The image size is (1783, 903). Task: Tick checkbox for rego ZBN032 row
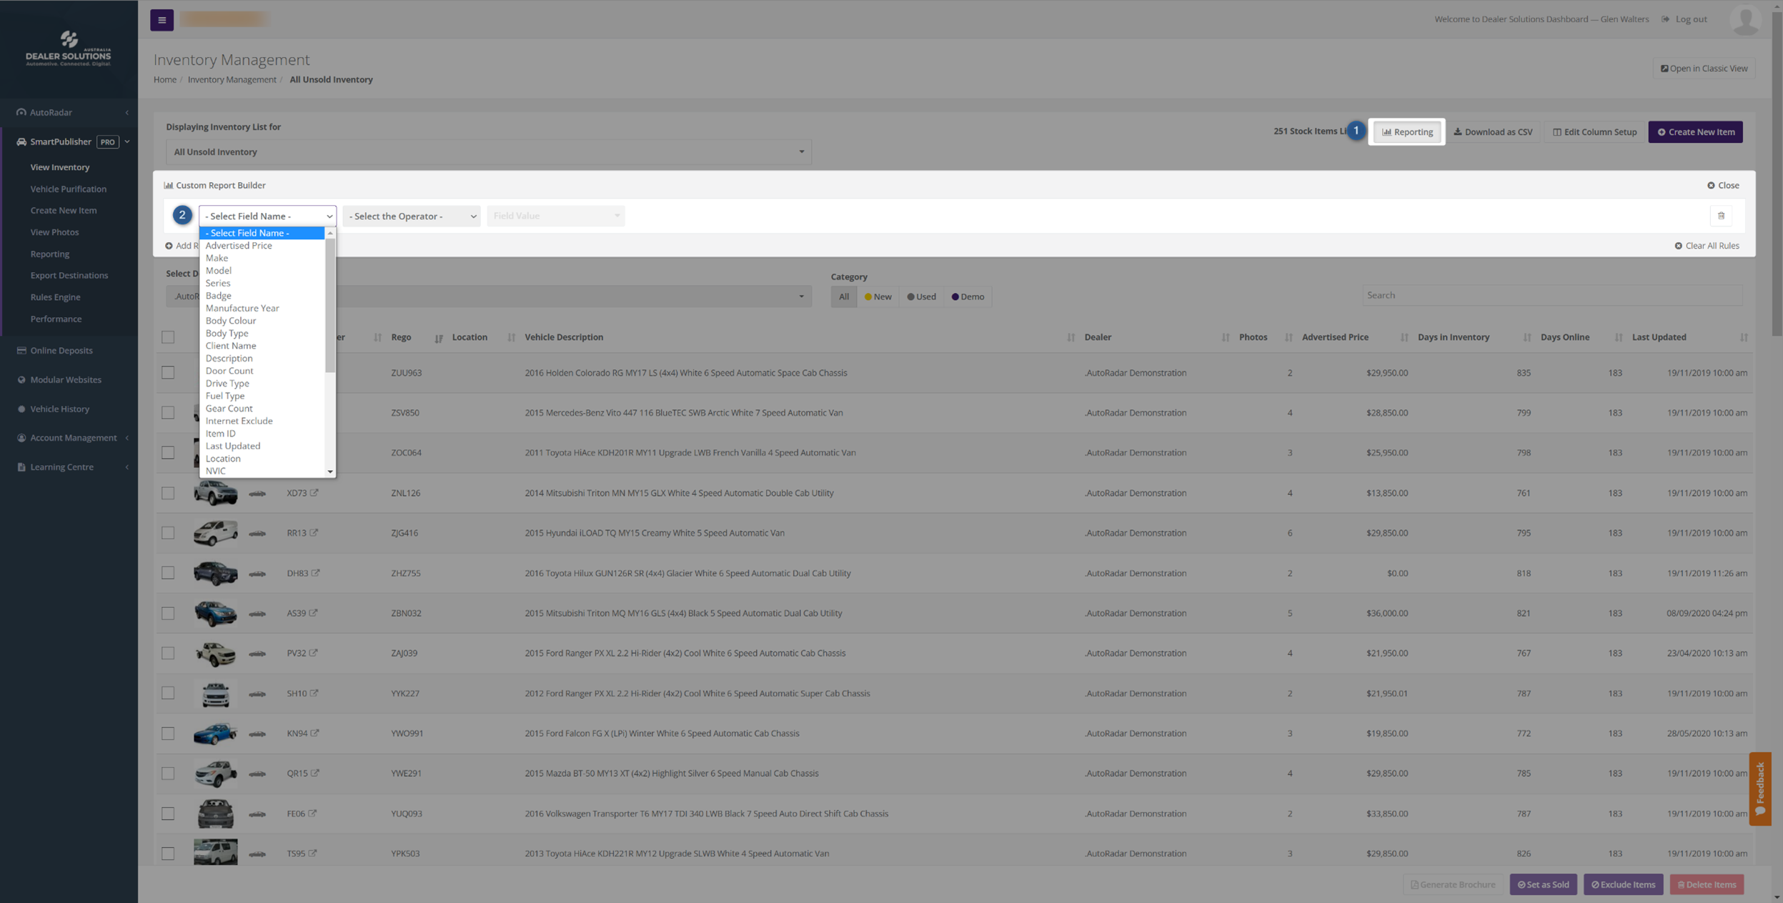168,613
